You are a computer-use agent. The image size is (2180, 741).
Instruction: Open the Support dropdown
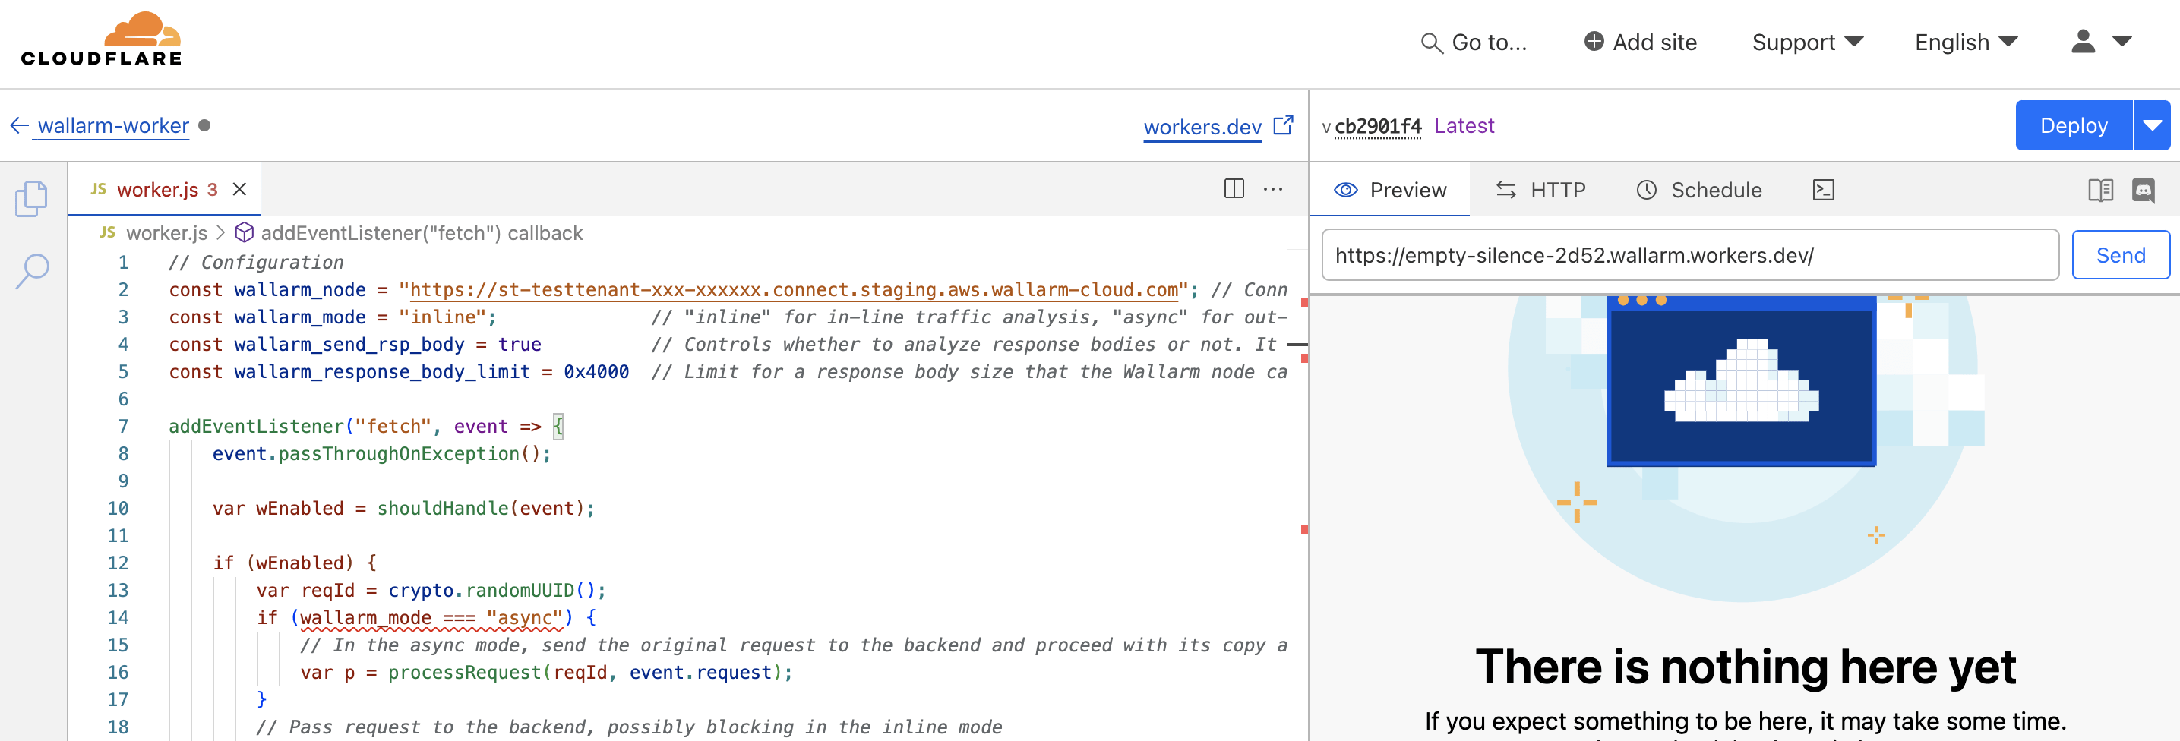1807,42
